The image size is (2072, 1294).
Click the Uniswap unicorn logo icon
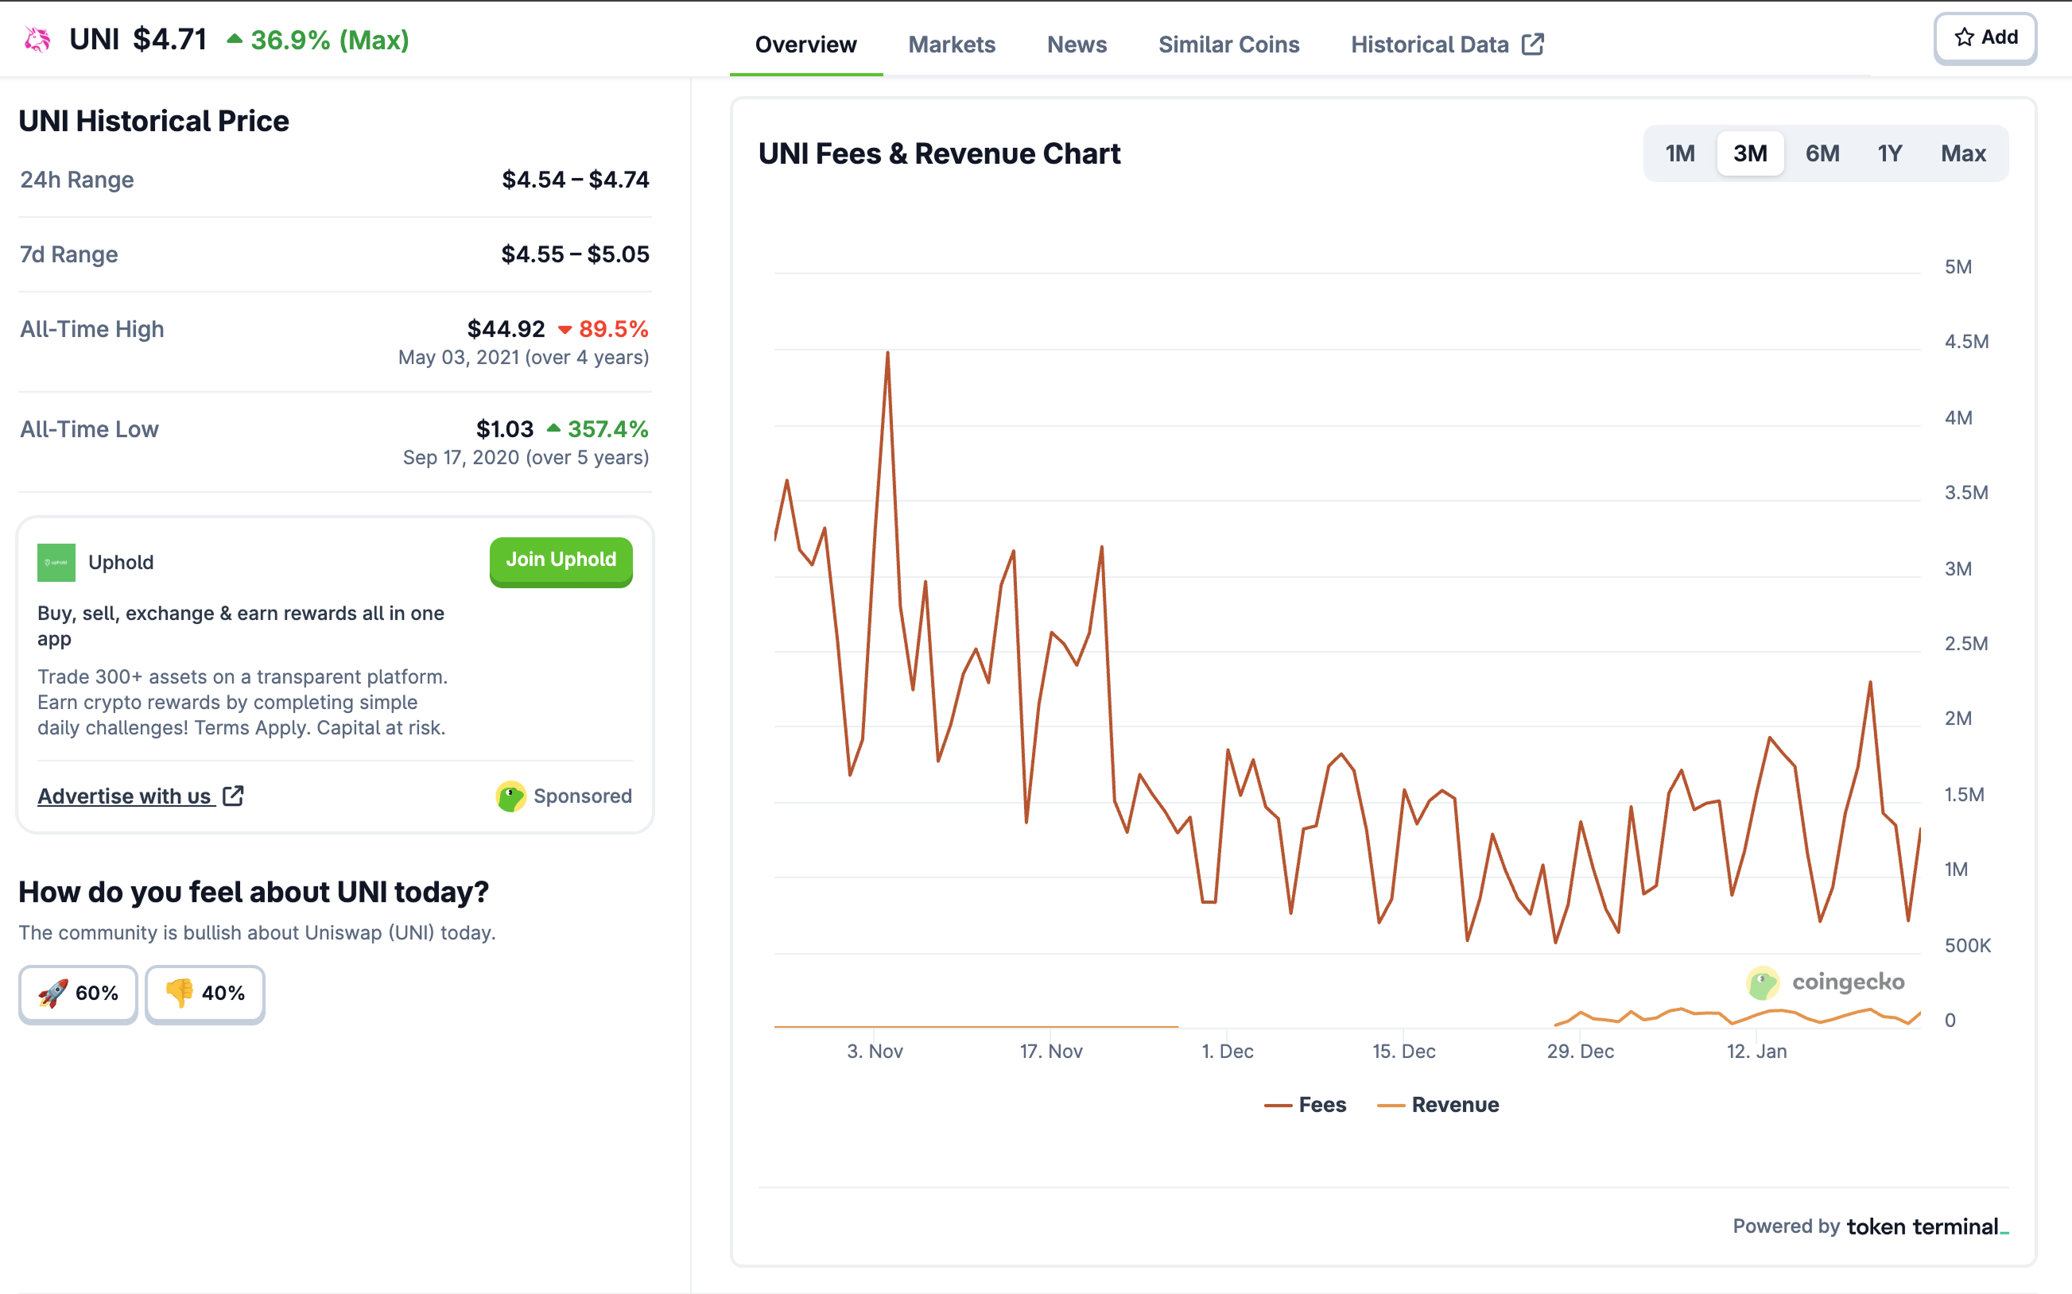(x=37, y=40)
